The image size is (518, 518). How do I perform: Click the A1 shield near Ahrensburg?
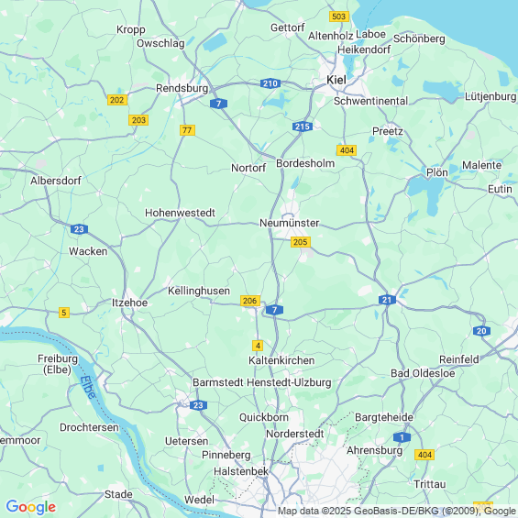tap(402, 437)
